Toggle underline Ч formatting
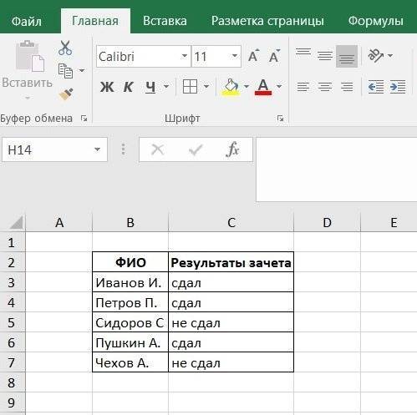Image resolution: width=417 pixels, height=415 pixels. [x=150, y=87]
